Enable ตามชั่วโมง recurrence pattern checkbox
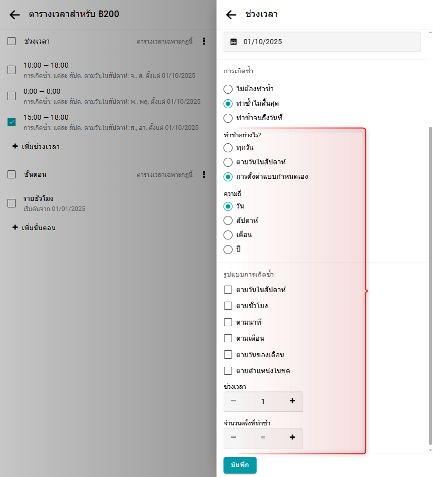Image resolution: width=433 pixels, height=477 pixels. (x=228, y=306)
